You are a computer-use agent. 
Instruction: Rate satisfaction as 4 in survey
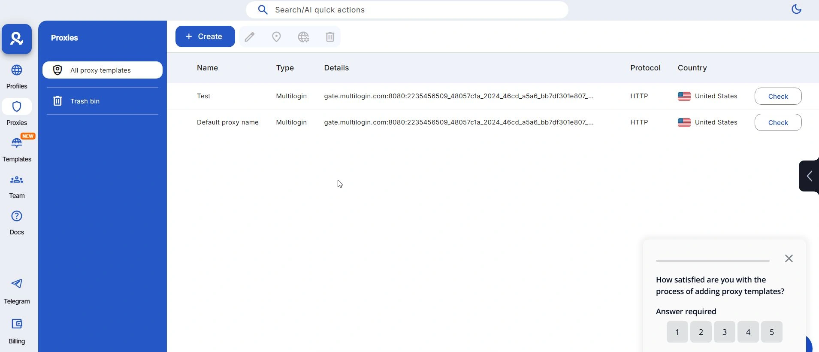pos(748,332)
